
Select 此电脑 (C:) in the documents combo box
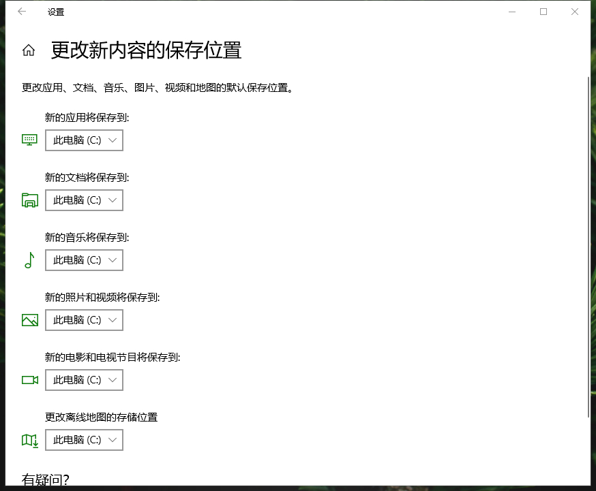tap(75, 200)
